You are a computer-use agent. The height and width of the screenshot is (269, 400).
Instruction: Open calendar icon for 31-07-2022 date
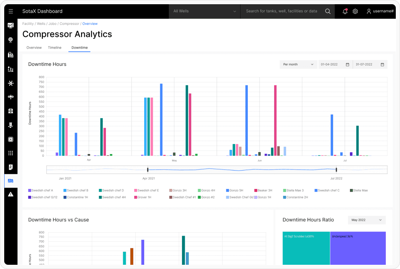pos(382,64)
